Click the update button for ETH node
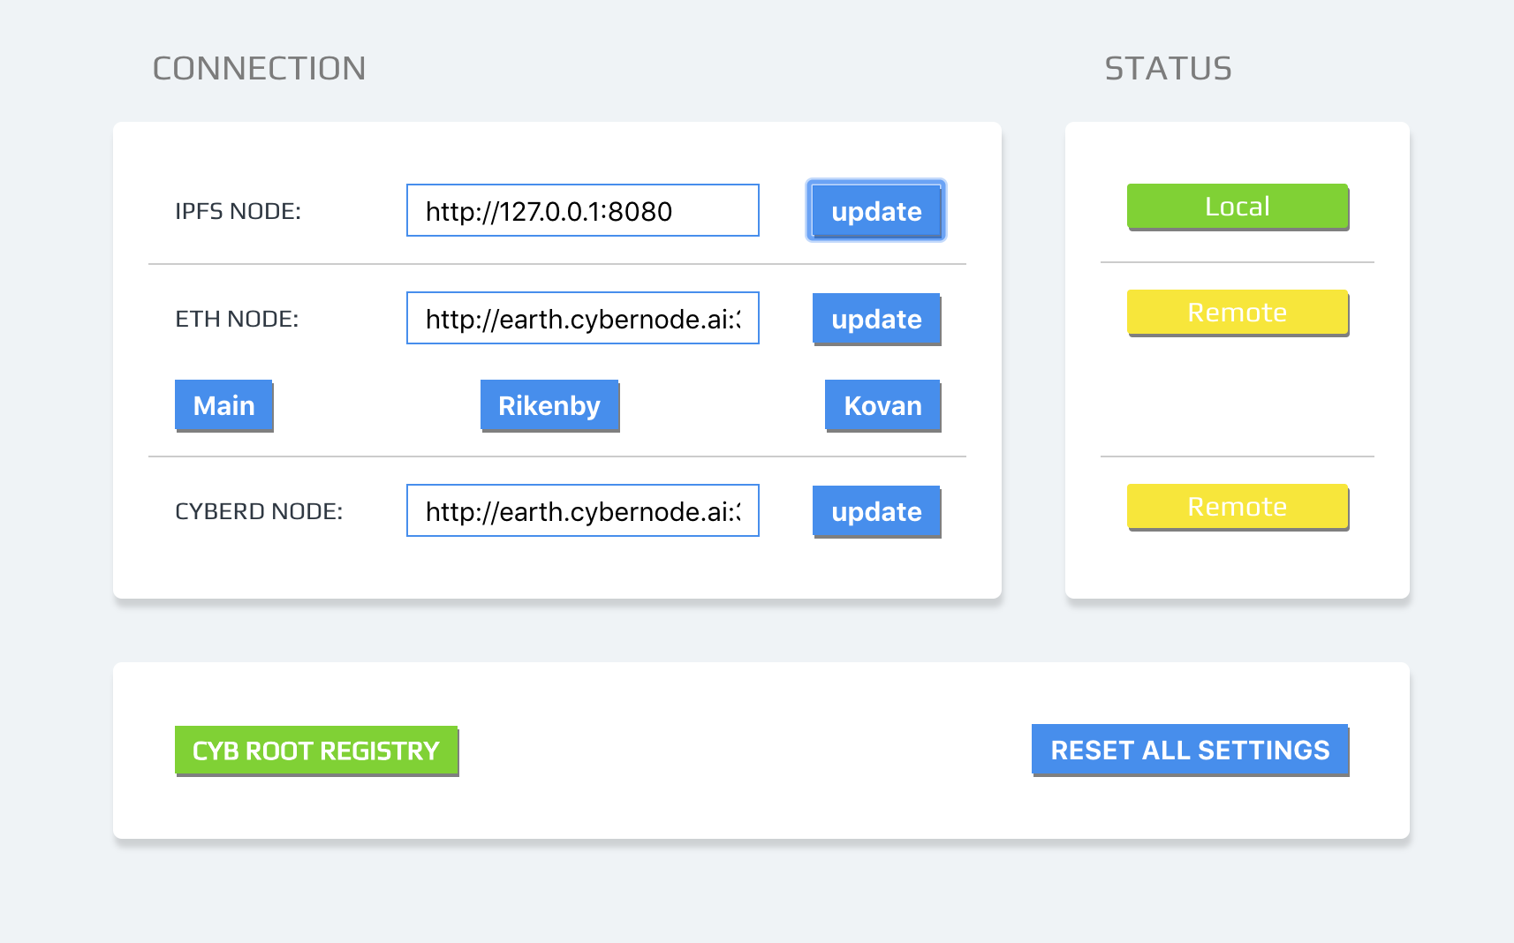Image resolution: width=1514 pixels, height=943 pixels. point(876,319)
